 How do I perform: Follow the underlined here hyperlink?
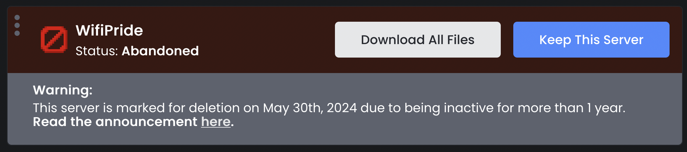point(216,122)
